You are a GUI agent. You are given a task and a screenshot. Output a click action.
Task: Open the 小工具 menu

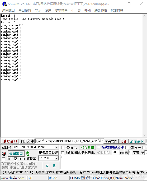click(x=76, y=11)
